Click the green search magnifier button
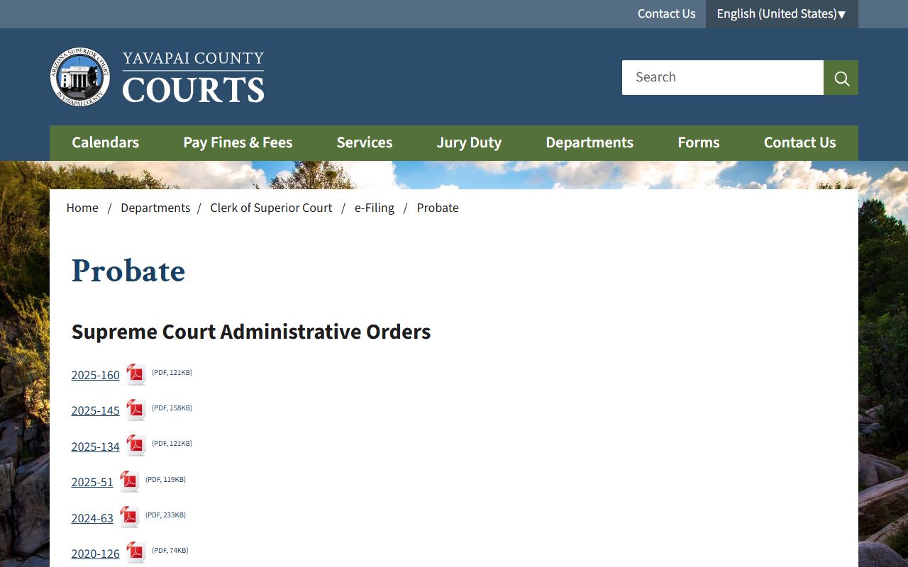This screenshot has height=567, width=908. click(841, 77)
